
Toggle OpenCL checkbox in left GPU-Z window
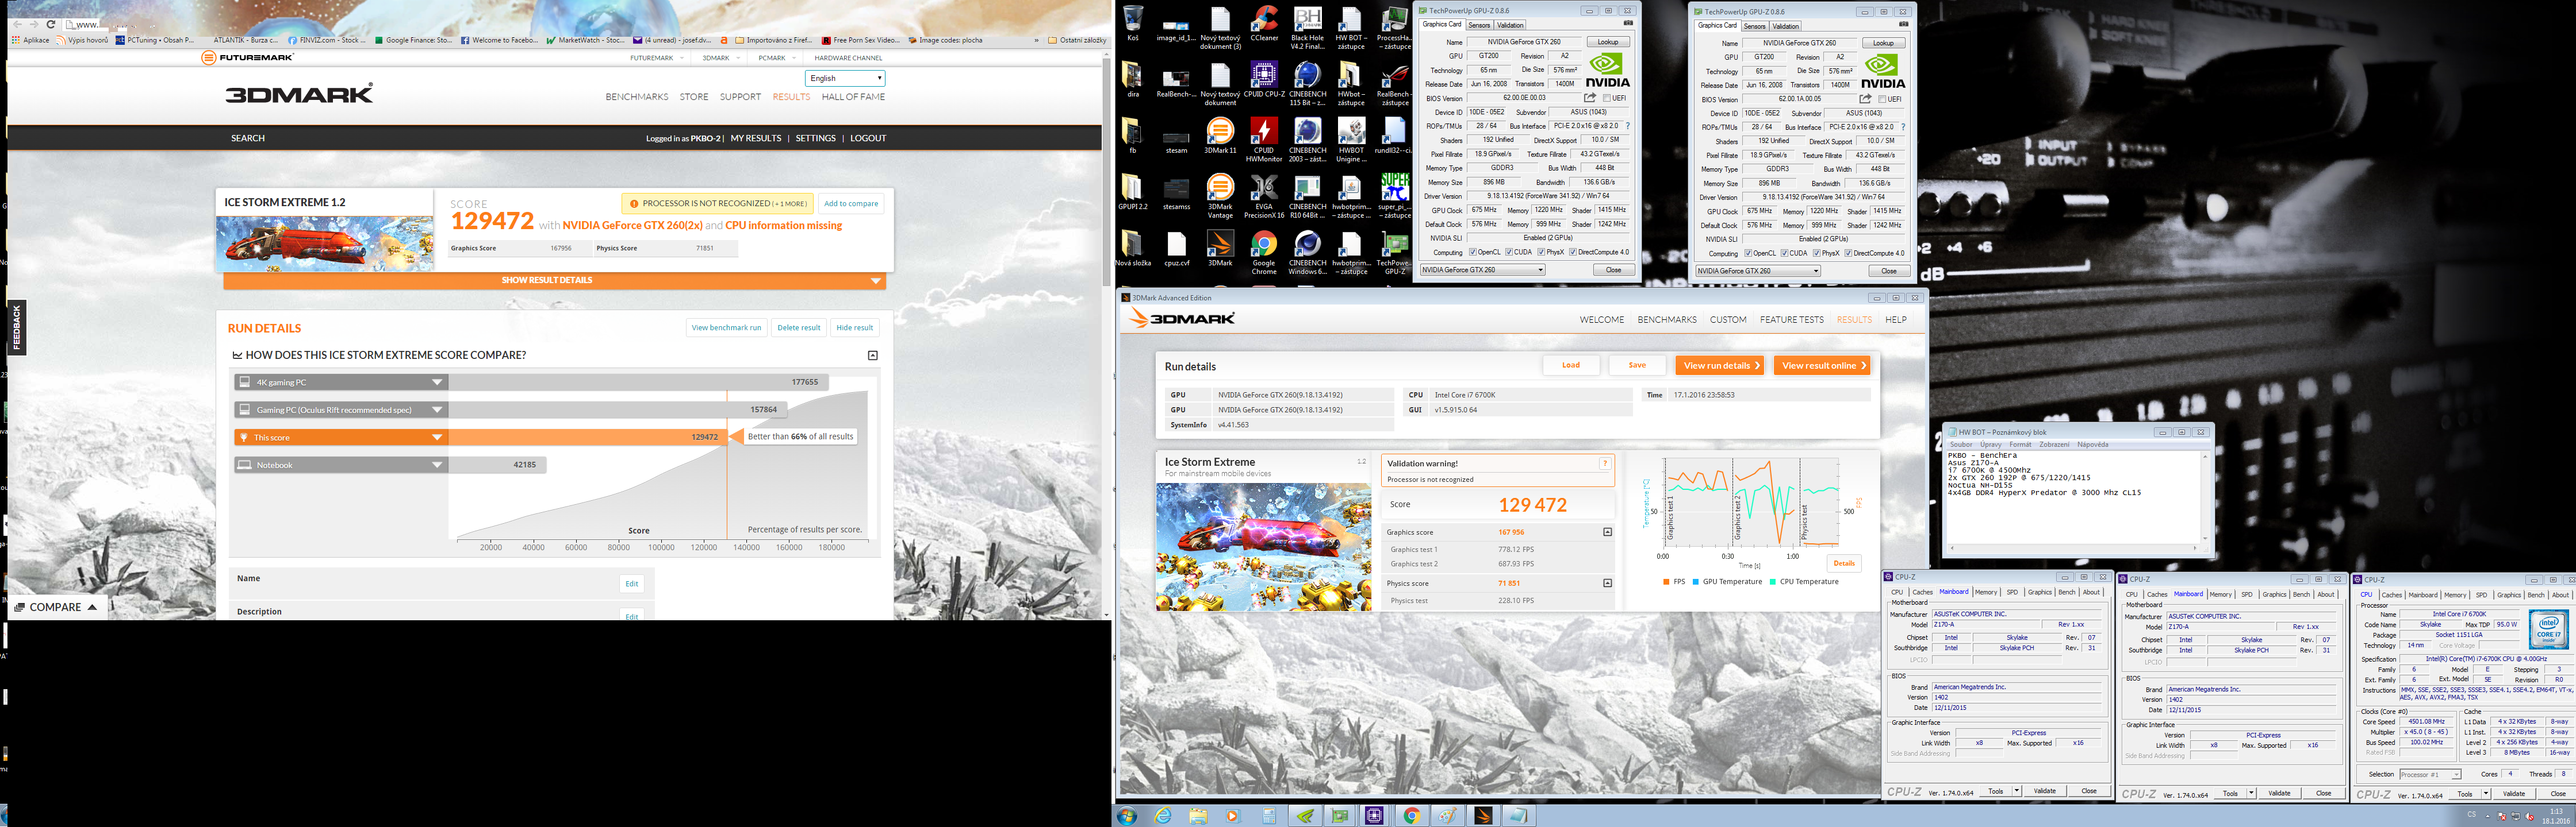tap(1472, 252)
